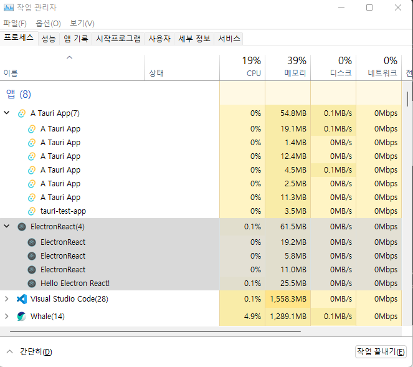This screenshot has width=413, height=367.
Task: Minimize the Task Manager window
Action: coord(341,7)
